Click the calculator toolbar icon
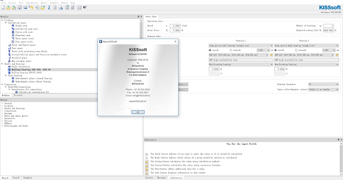 tap(73, 7)
